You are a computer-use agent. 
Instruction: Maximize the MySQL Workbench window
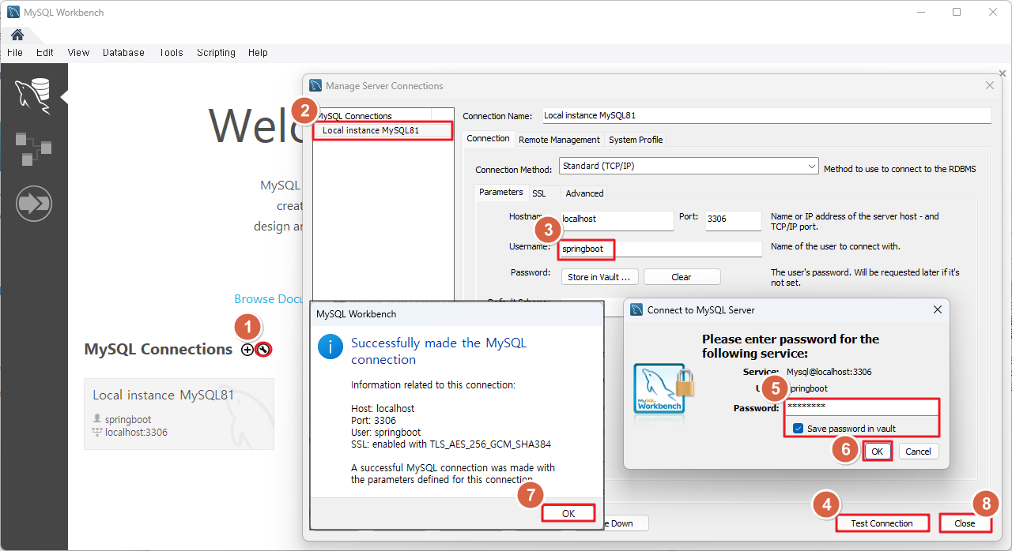coord(957,12)
